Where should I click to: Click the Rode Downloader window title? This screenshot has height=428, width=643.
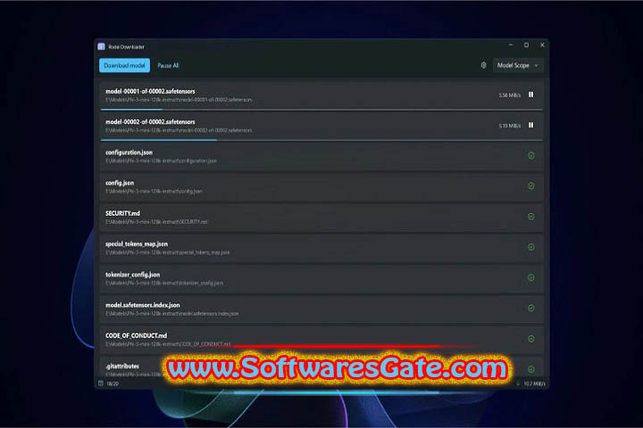(x=126, y=46)
